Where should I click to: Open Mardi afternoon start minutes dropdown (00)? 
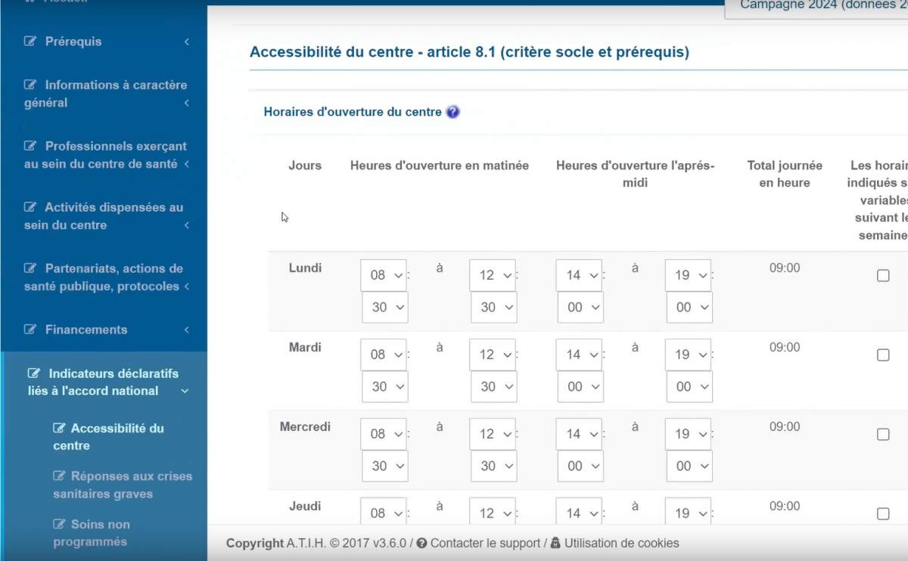[580, 386]
